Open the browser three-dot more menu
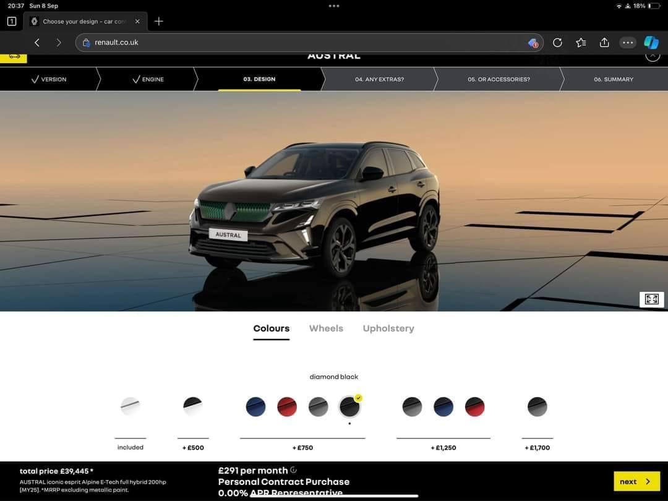The height and width of the screenshot is (501, 668). 628,43
